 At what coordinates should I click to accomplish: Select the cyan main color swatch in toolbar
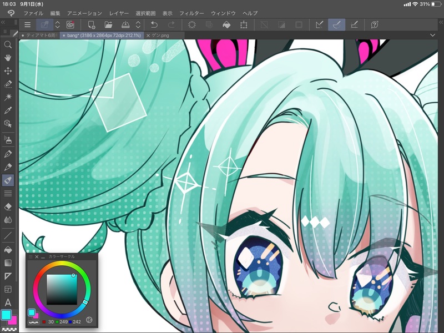(6, 314)
